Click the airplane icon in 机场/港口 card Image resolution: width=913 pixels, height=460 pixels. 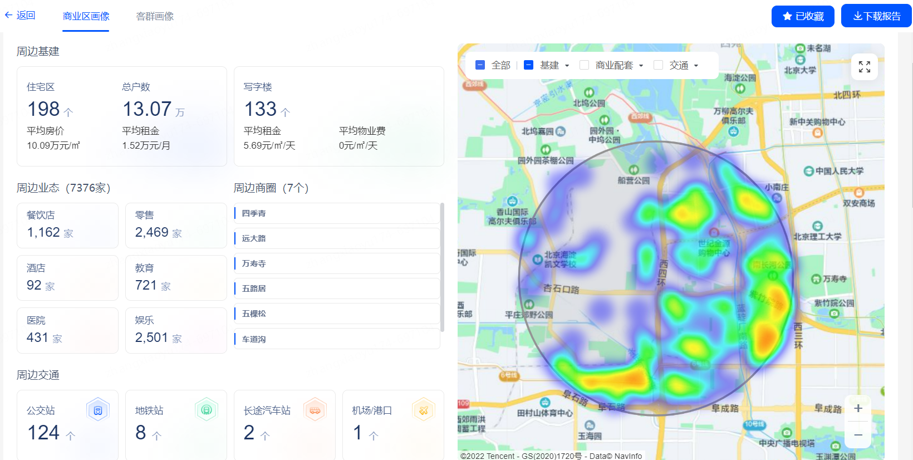coord(424,410)
